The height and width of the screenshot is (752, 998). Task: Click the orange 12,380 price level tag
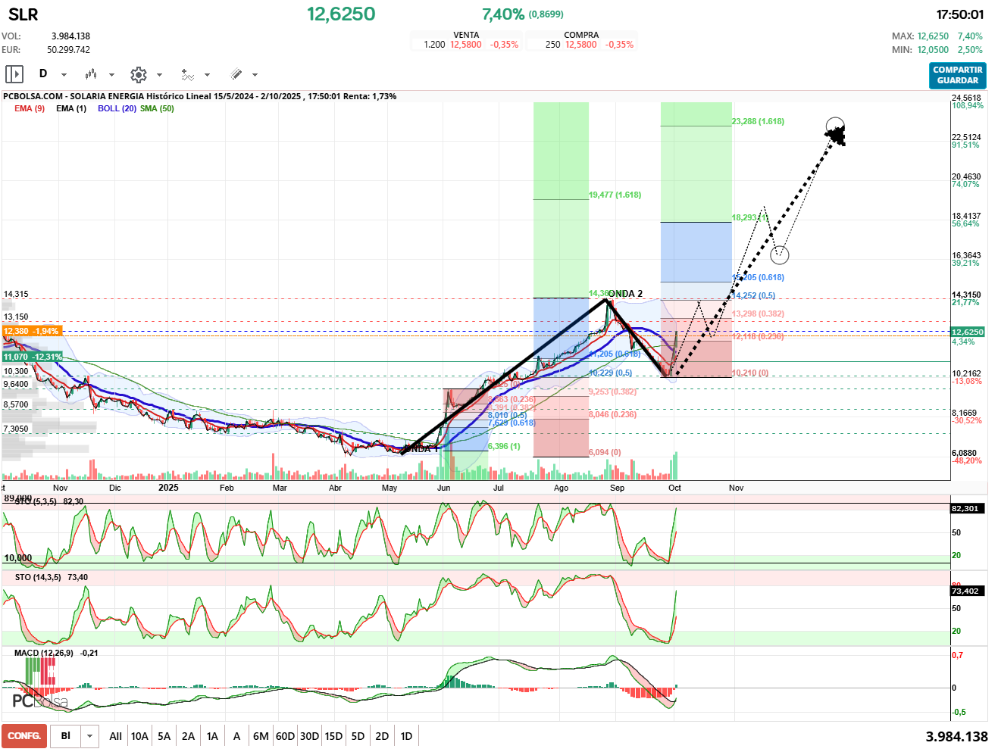click(x=32, y=331)
